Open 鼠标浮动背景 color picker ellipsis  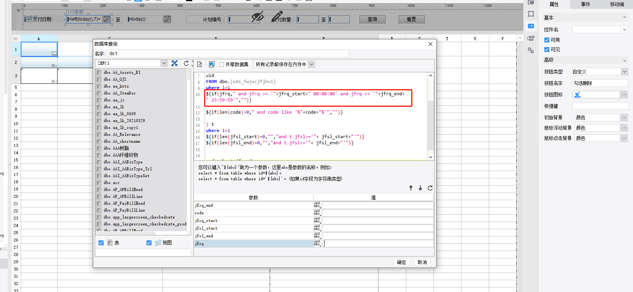pyautogui.click(x=624, y=128)
